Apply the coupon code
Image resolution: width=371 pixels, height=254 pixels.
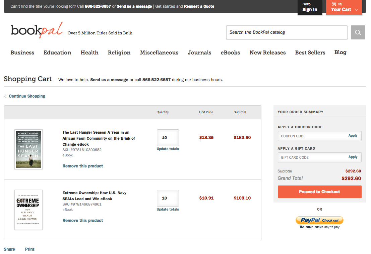click(353, 135)
